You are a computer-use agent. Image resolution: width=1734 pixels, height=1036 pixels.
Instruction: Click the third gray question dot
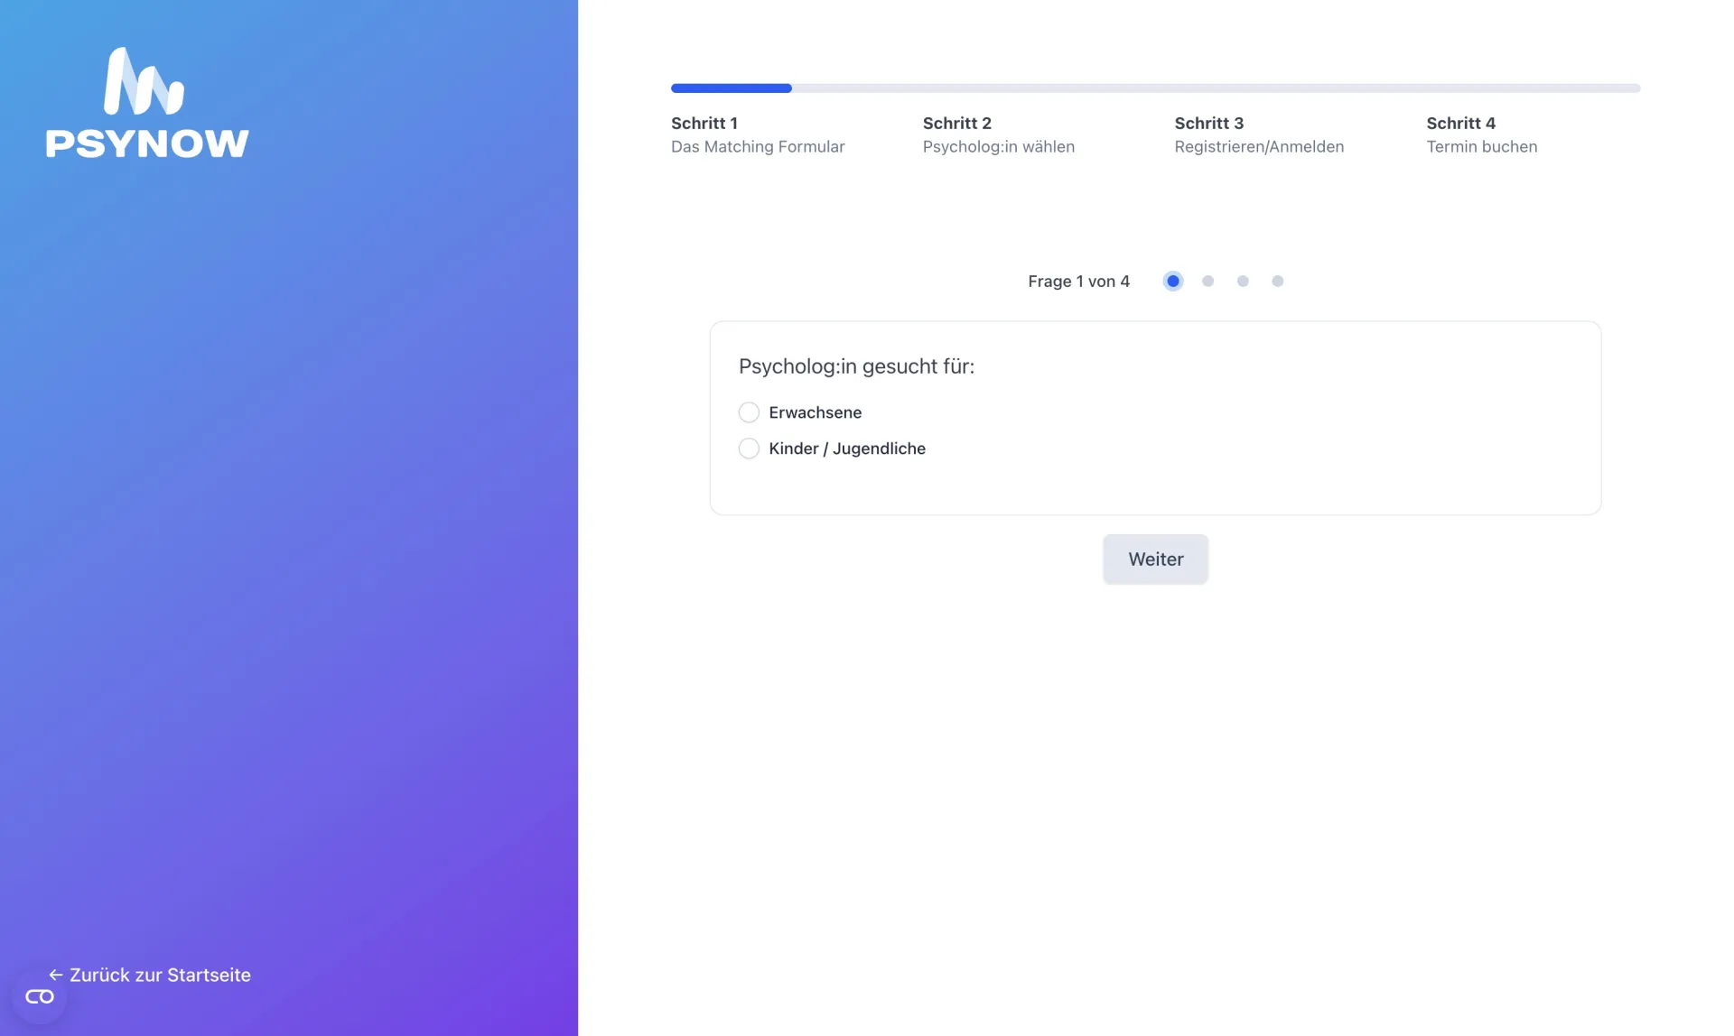[x=1243, y=281]
